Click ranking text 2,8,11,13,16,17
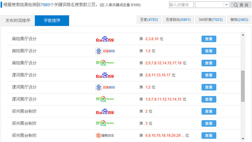Image resolution: width=252 pixels, height=142 pixels. point(158,75)
